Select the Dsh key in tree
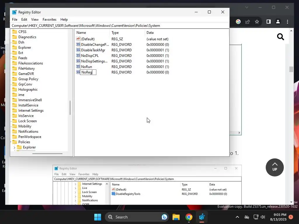 [x=21, y=42]
